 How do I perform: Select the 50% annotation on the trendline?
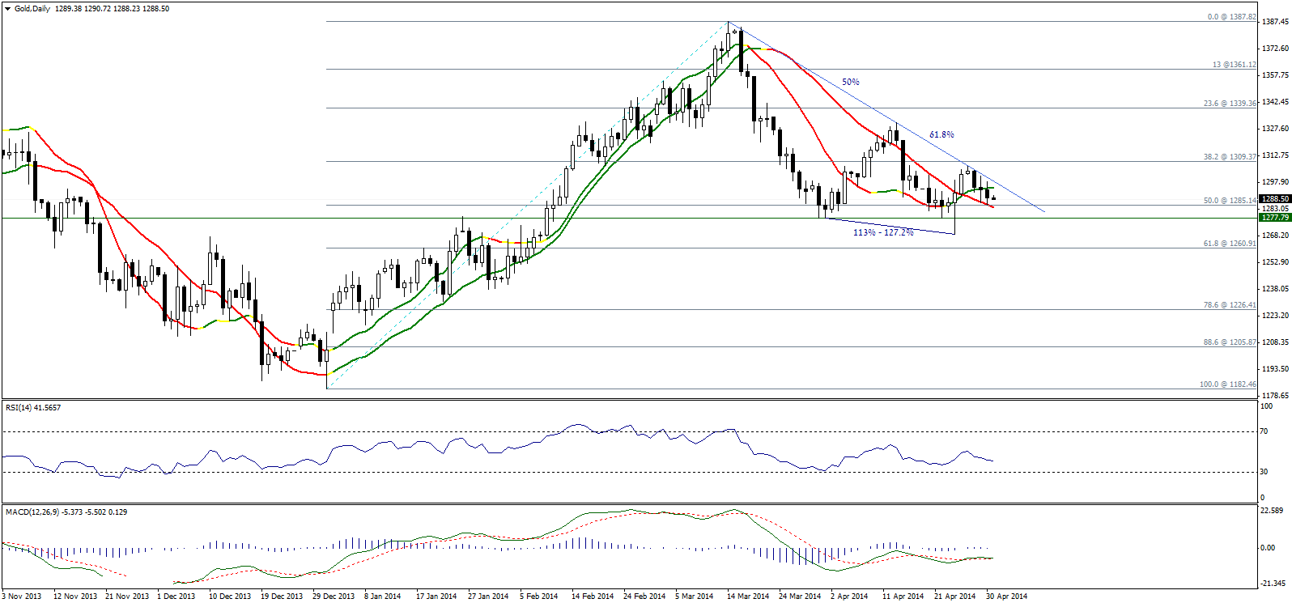click(851, 82)
